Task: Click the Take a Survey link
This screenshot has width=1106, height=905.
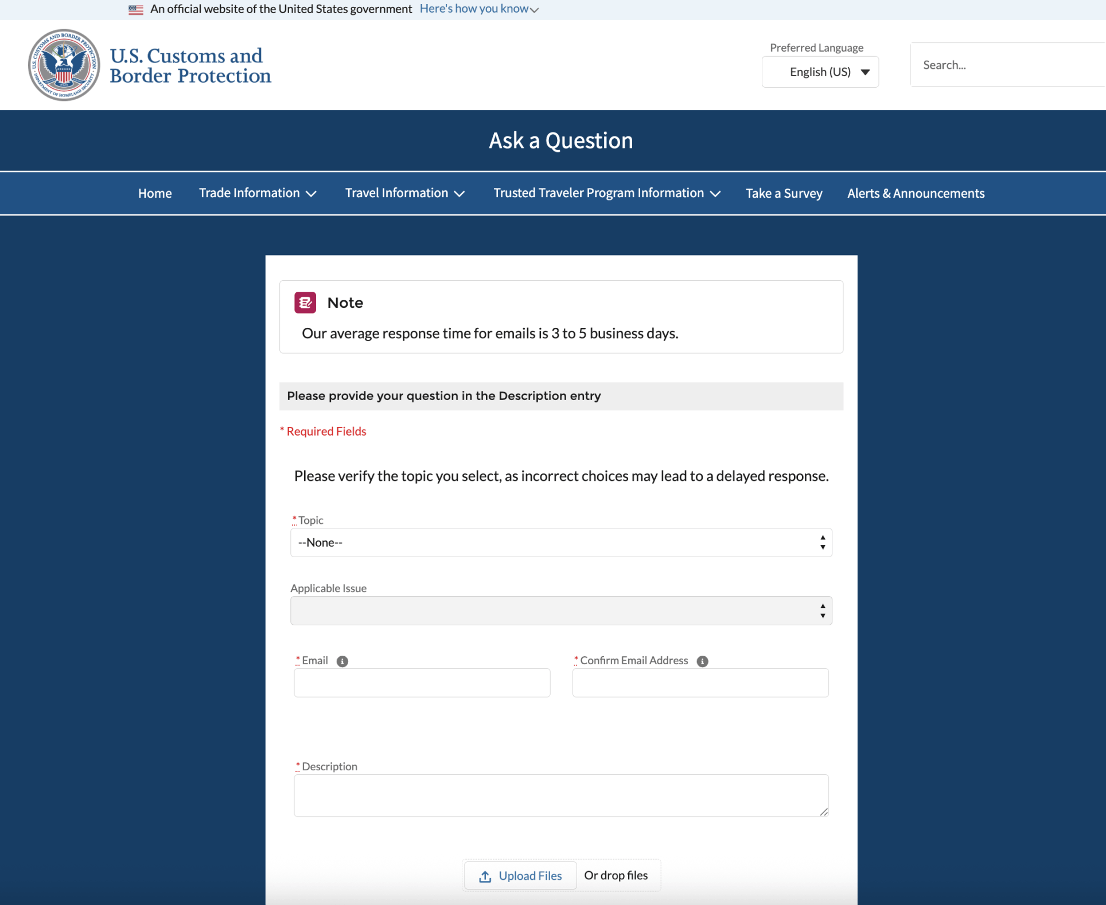Action: click(784, 193)
